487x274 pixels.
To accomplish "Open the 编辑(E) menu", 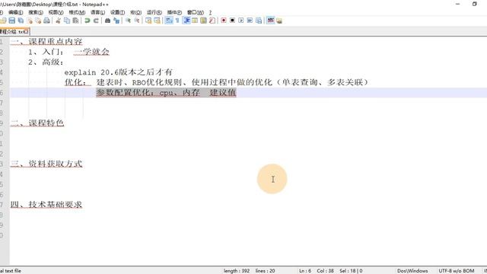I will click(15, 12).
